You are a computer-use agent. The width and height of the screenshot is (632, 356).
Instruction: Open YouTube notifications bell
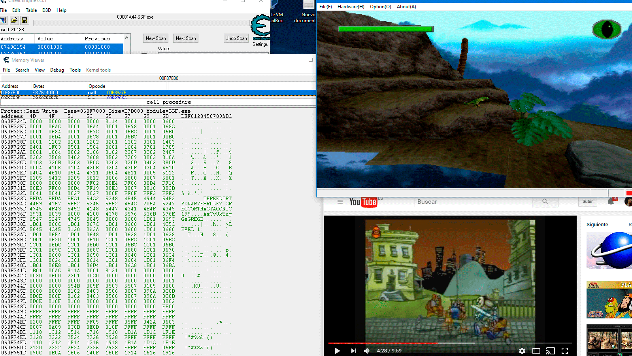pos(611,202)
